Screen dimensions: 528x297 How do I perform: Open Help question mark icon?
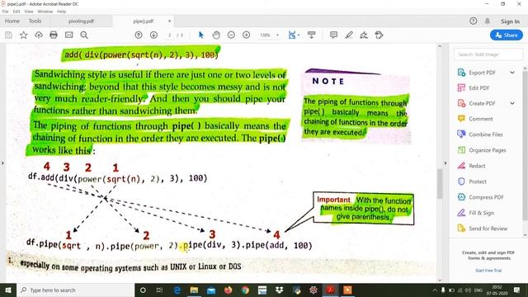tap(473, 21)
